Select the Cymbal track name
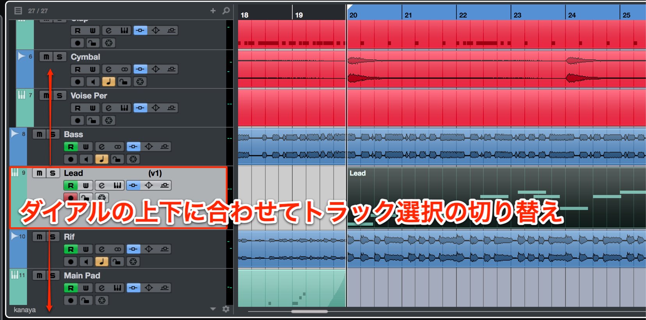This screenshot has height=320, width=646. click(85, 57)
